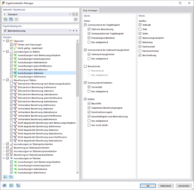This screenshot has height=190, width=194.
Task: Confirm with the OK button
Action: (x=148, y=186)
